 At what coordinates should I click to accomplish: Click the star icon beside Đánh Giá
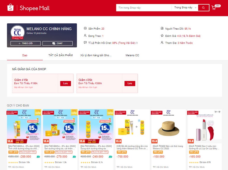click(162, 36)
